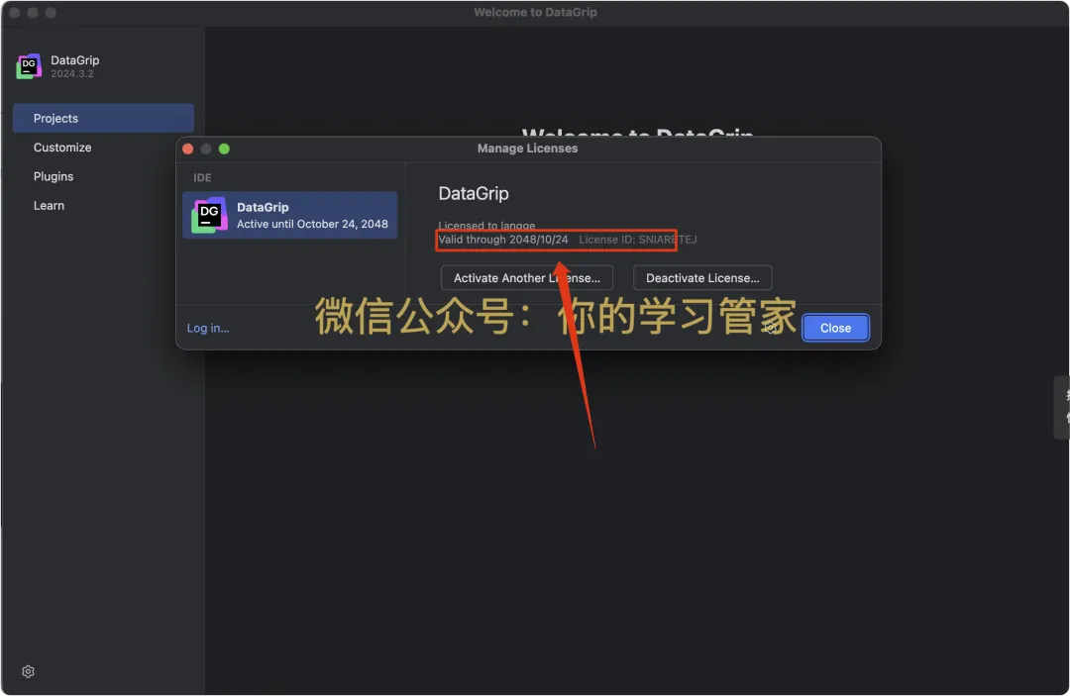Click Activate Another License button

point(527,277)
